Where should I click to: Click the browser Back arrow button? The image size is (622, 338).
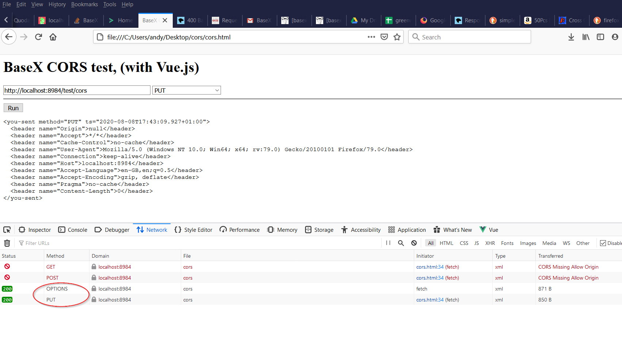coord(9,37)
